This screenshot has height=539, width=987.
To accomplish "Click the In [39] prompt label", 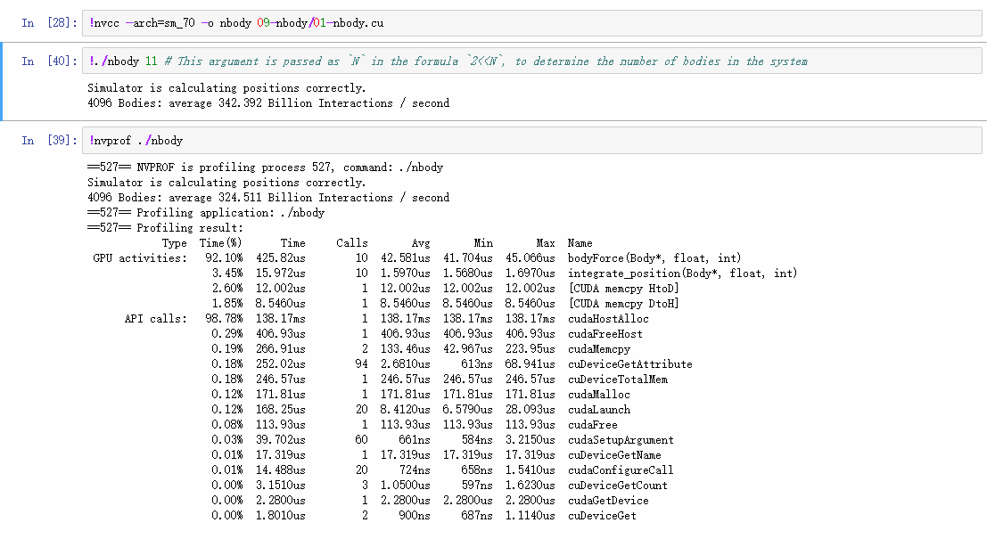I will 49,140.
